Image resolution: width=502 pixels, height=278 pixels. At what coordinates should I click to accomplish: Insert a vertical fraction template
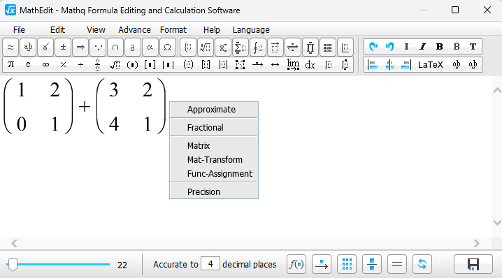point(98,65)
